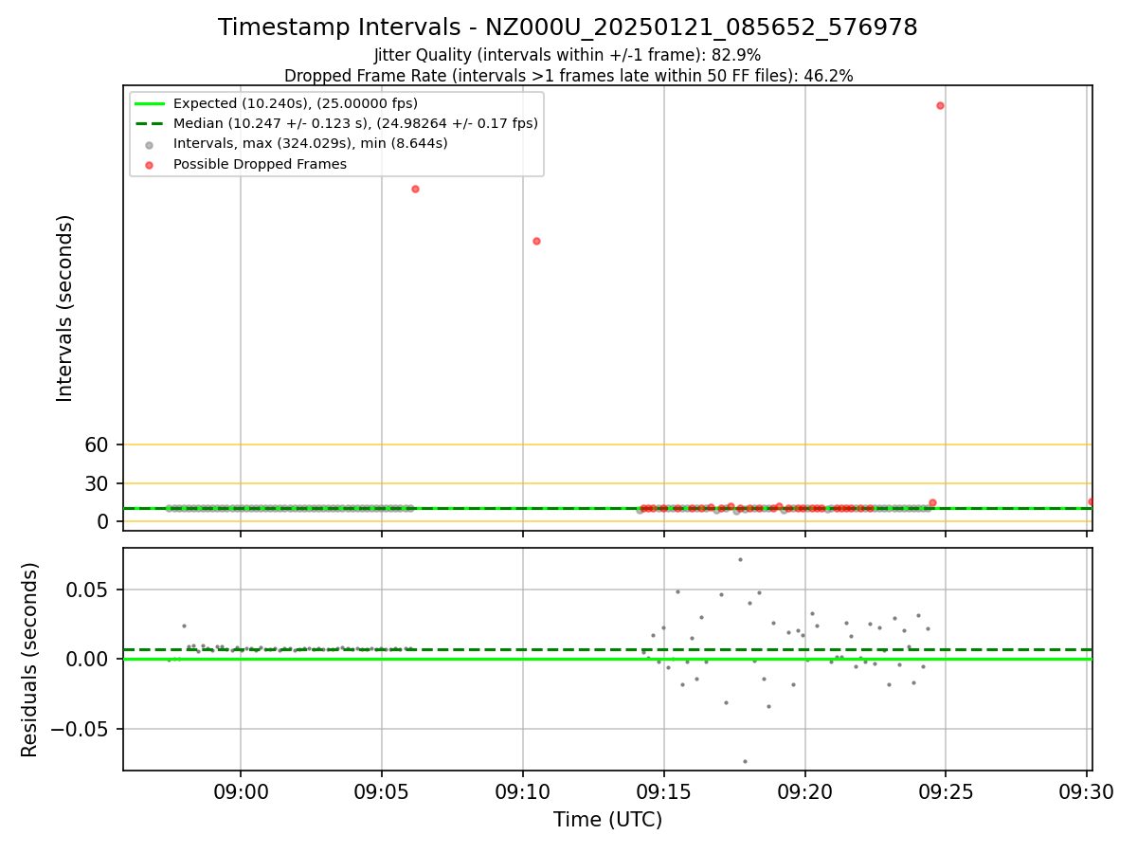Image resolution: width=1137 pixels, height=853 pixels.
Task: Click the Dropped Frame Rate 46.2% subtitle
Action: pyautogui.click(x=568, y=76)
